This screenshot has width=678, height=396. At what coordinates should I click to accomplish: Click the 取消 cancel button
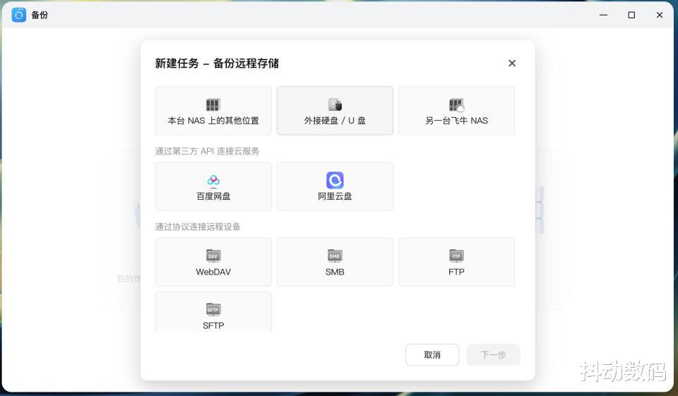point(432,355)
